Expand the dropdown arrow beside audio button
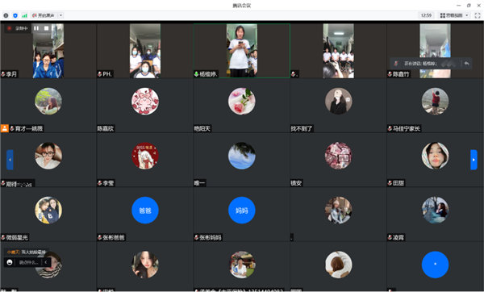This screenshot has width=484, height=292. coord(60,15)
